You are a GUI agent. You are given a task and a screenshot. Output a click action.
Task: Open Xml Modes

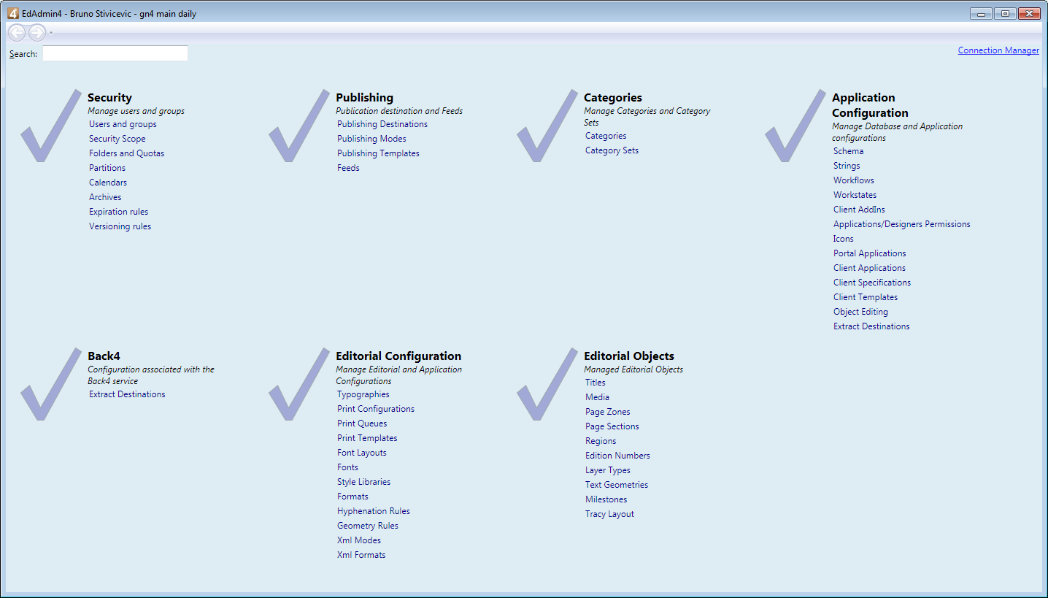[x=359, y=540]
